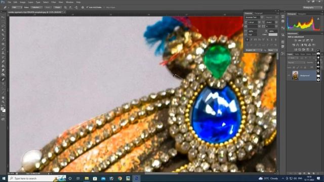The image size is (324, 182).
Task: Open the anti-aliasing method dropdown
Action: tap(273, 50)
